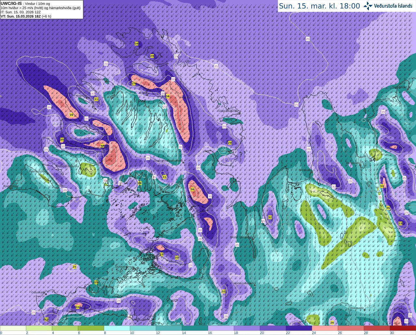Click the Bjargtangar station label
The width and height of the screenshot is (416, 335).
pyautogui.click(x=10, y=186)
